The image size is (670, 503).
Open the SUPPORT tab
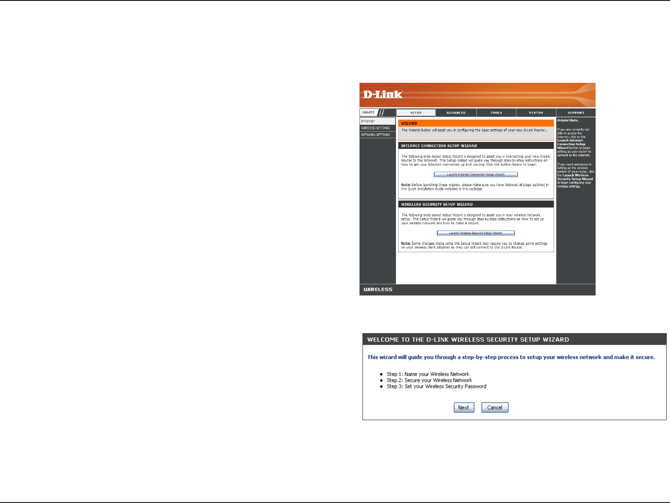(576, 113)
